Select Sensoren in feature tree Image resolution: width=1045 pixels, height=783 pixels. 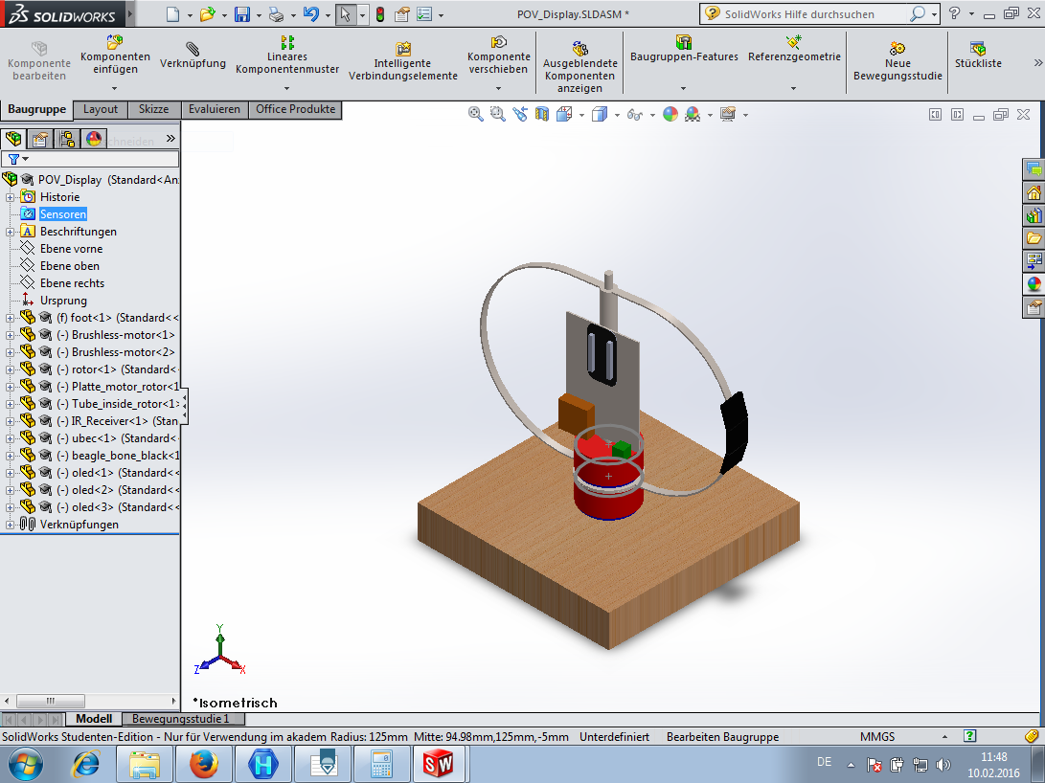pos(62,214)
